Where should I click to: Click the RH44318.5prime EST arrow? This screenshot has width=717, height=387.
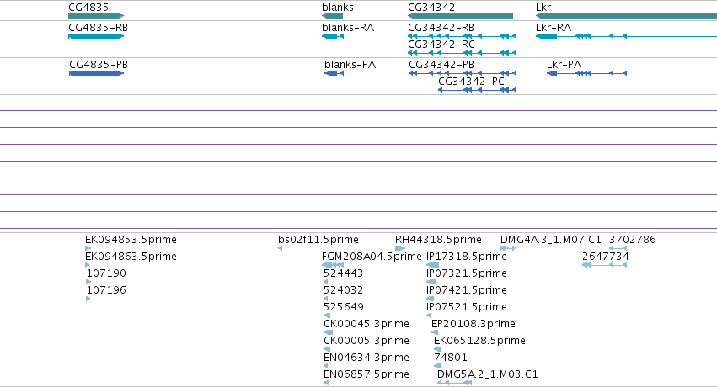[400, 248]
